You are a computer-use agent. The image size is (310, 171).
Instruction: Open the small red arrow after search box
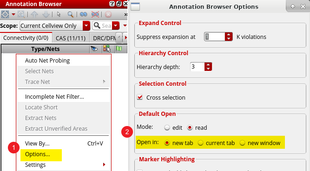click(x=125, y=25)
